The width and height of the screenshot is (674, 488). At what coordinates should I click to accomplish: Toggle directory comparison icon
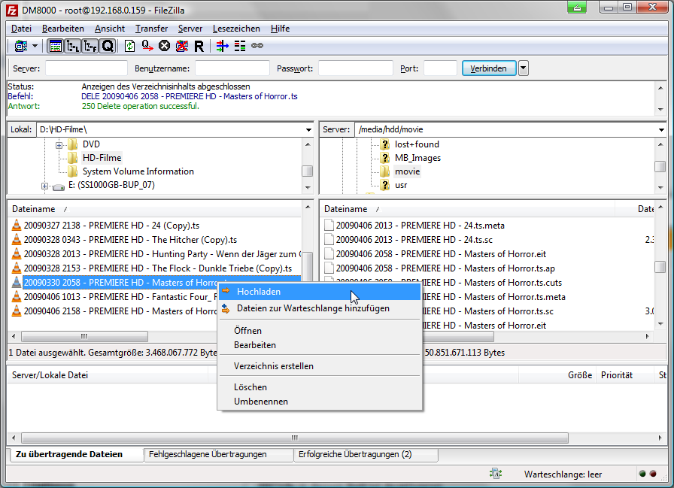point(240,46)
